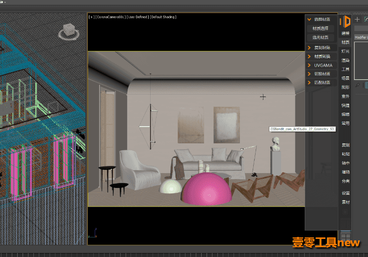The image size is (368, 257).
Task: Open the 建模 tab in sidebar
Action: click(345, 33)
